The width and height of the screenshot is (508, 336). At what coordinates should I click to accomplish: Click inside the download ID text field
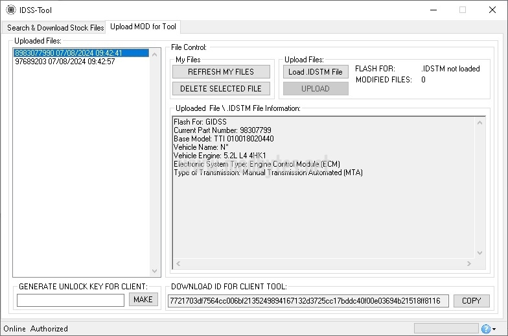307,300
